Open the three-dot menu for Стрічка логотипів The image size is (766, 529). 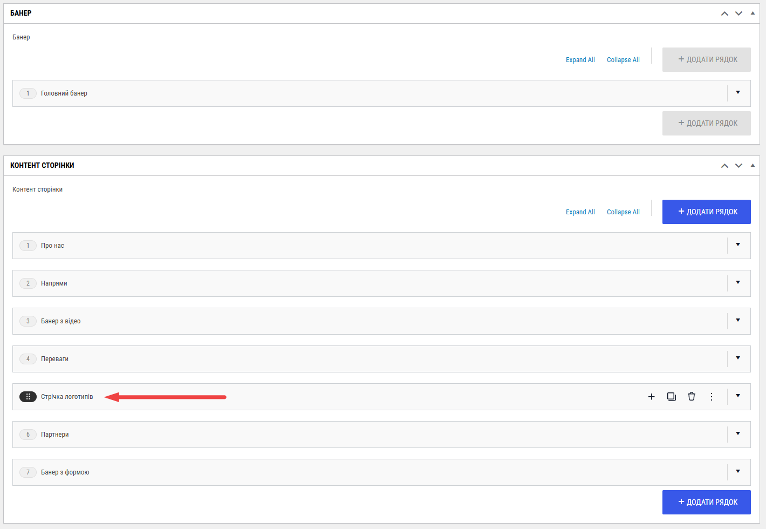[712, 397]
